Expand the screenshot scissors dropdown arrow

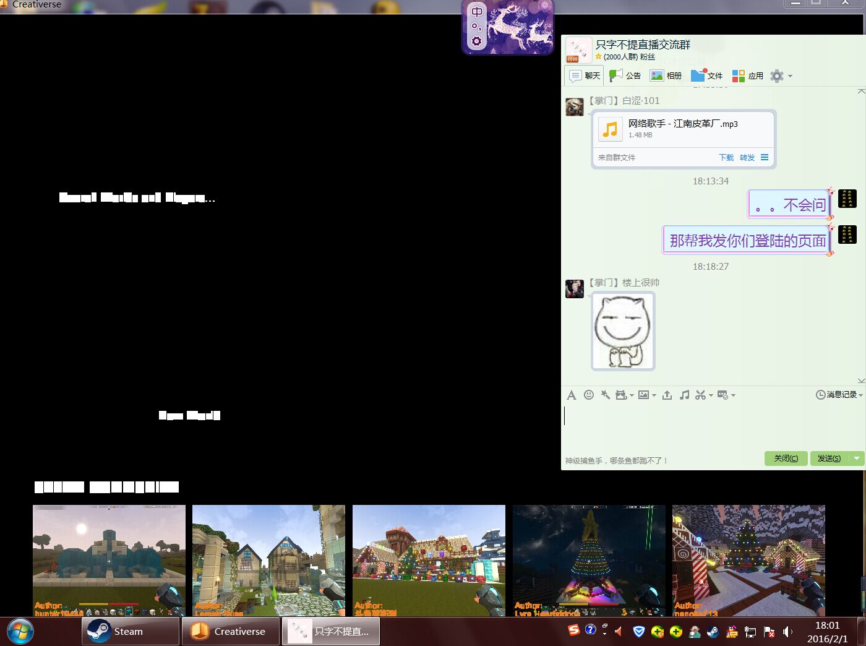click(711, 395)
